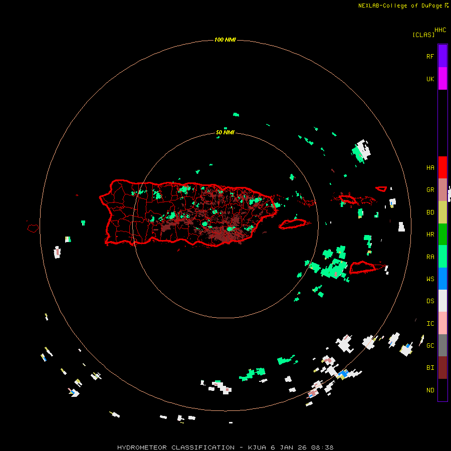
Task: Click the UK legend label
Action: point(430,79)
